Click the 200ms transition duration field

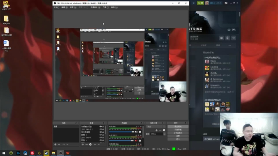(x=157, y=134)
